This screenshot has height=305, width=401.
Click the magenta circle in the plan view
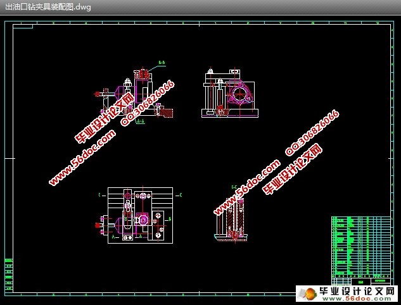coord(143,220)
